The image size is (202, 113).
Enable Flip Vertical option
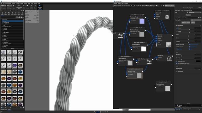(x=180, y=47)
